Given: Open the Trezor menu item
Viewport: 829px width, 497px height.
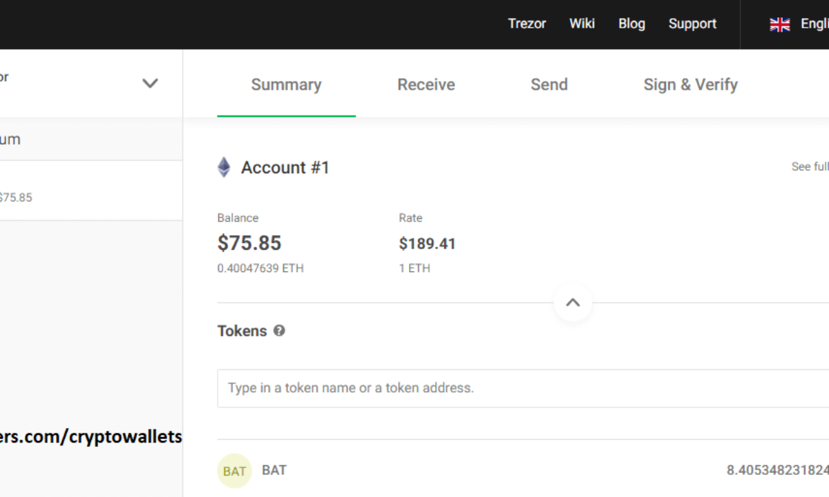Looking at the screenshot, I should click(527, 23).
